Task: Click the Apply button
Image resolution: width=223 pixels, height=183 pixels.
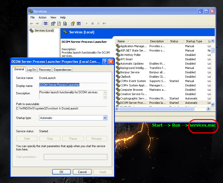Action: (x=103, y=172)
